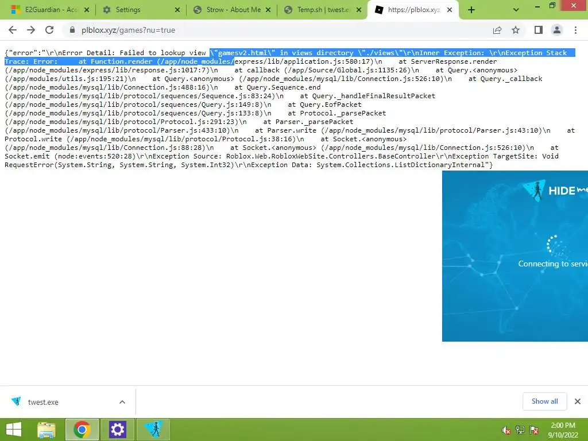Click Show all downloads
Screen dimensions: 588x441
544,401
